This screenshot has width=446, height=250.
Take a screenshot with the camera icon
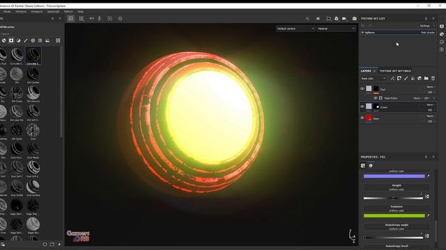355,19
